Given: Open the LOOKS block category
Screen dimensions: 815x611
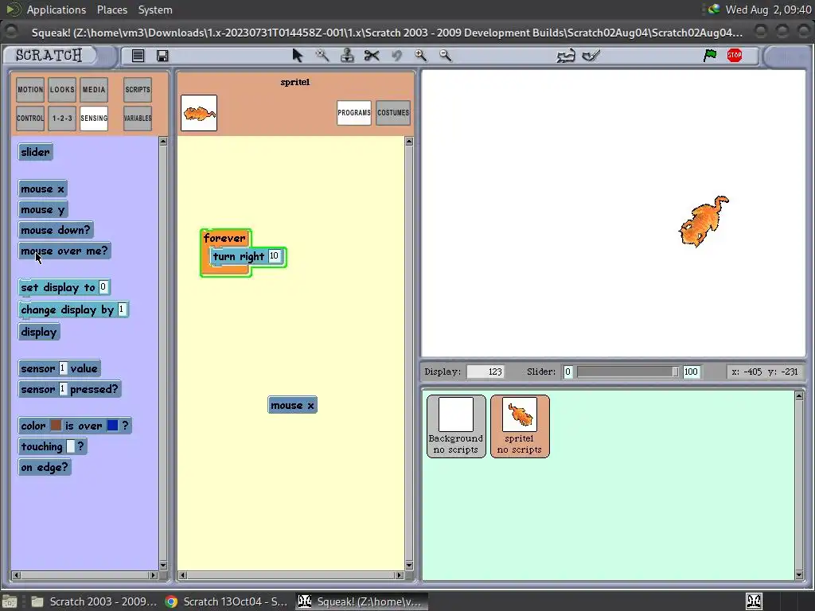Looking at the screenshot, I should pyautogui.click(x=62, y=89).
